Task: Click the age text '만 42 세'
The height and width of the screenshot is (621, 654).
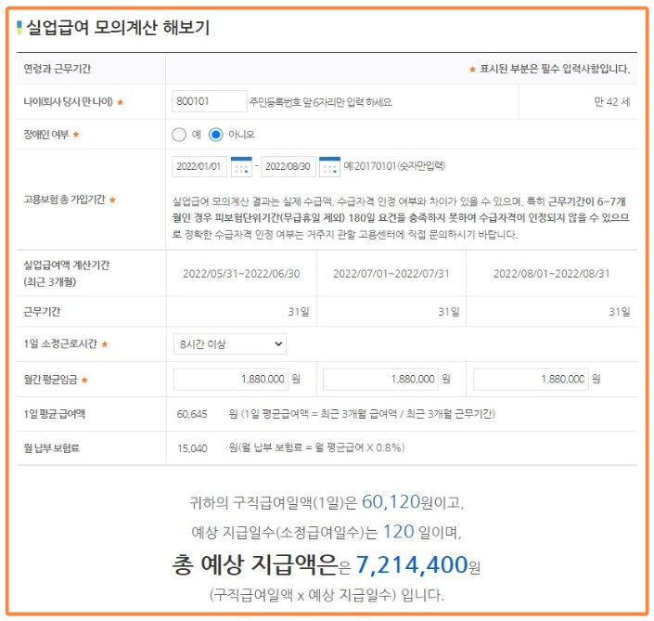Action: click(x=612, y=102)
